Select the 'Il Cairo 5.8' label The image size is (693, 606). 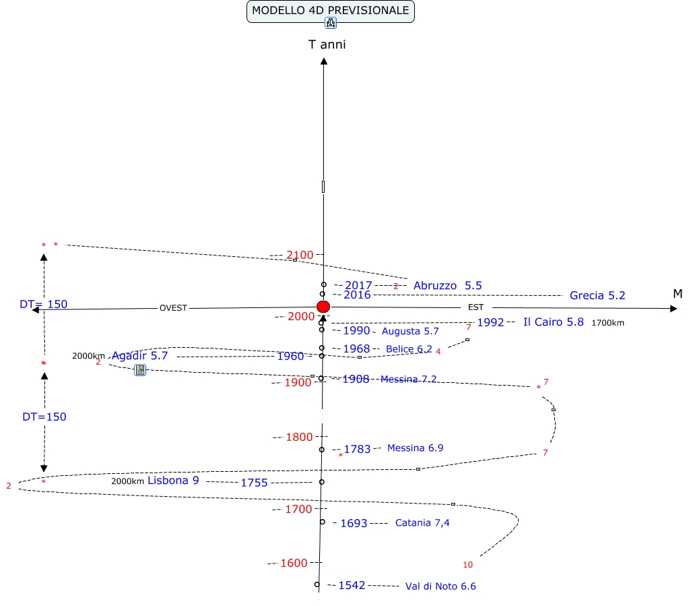click(554, 322)
